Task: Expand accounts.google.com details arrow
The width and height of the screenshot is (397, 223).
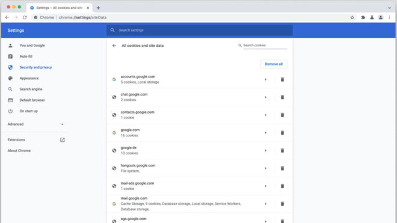Action: (266, 79)
